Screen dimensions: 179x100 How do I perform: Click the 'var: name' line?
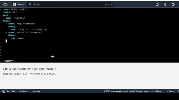click(x=17, y=38)
